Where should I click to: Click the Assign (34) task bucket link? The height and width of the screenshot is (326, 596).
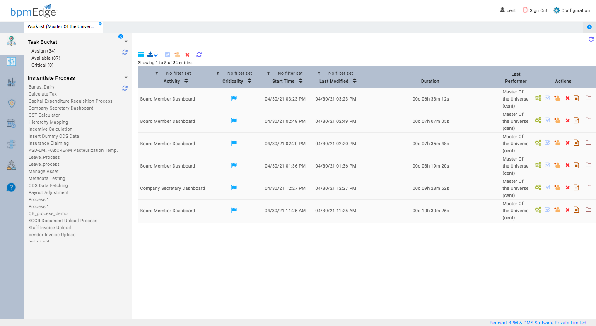[x=43, y=50]
